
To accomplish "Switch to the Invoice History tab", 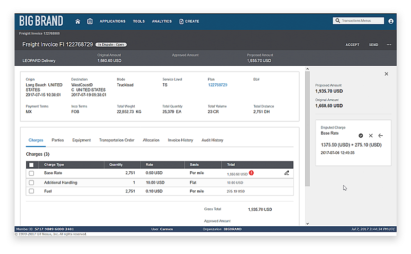I will pos(180,140).
